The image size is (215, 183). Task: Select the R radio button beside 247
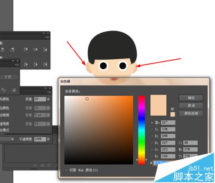click(152, 143)
